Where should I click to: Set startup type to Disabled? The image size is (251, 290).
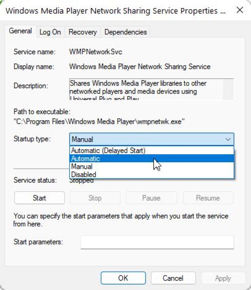coord(83,174)
